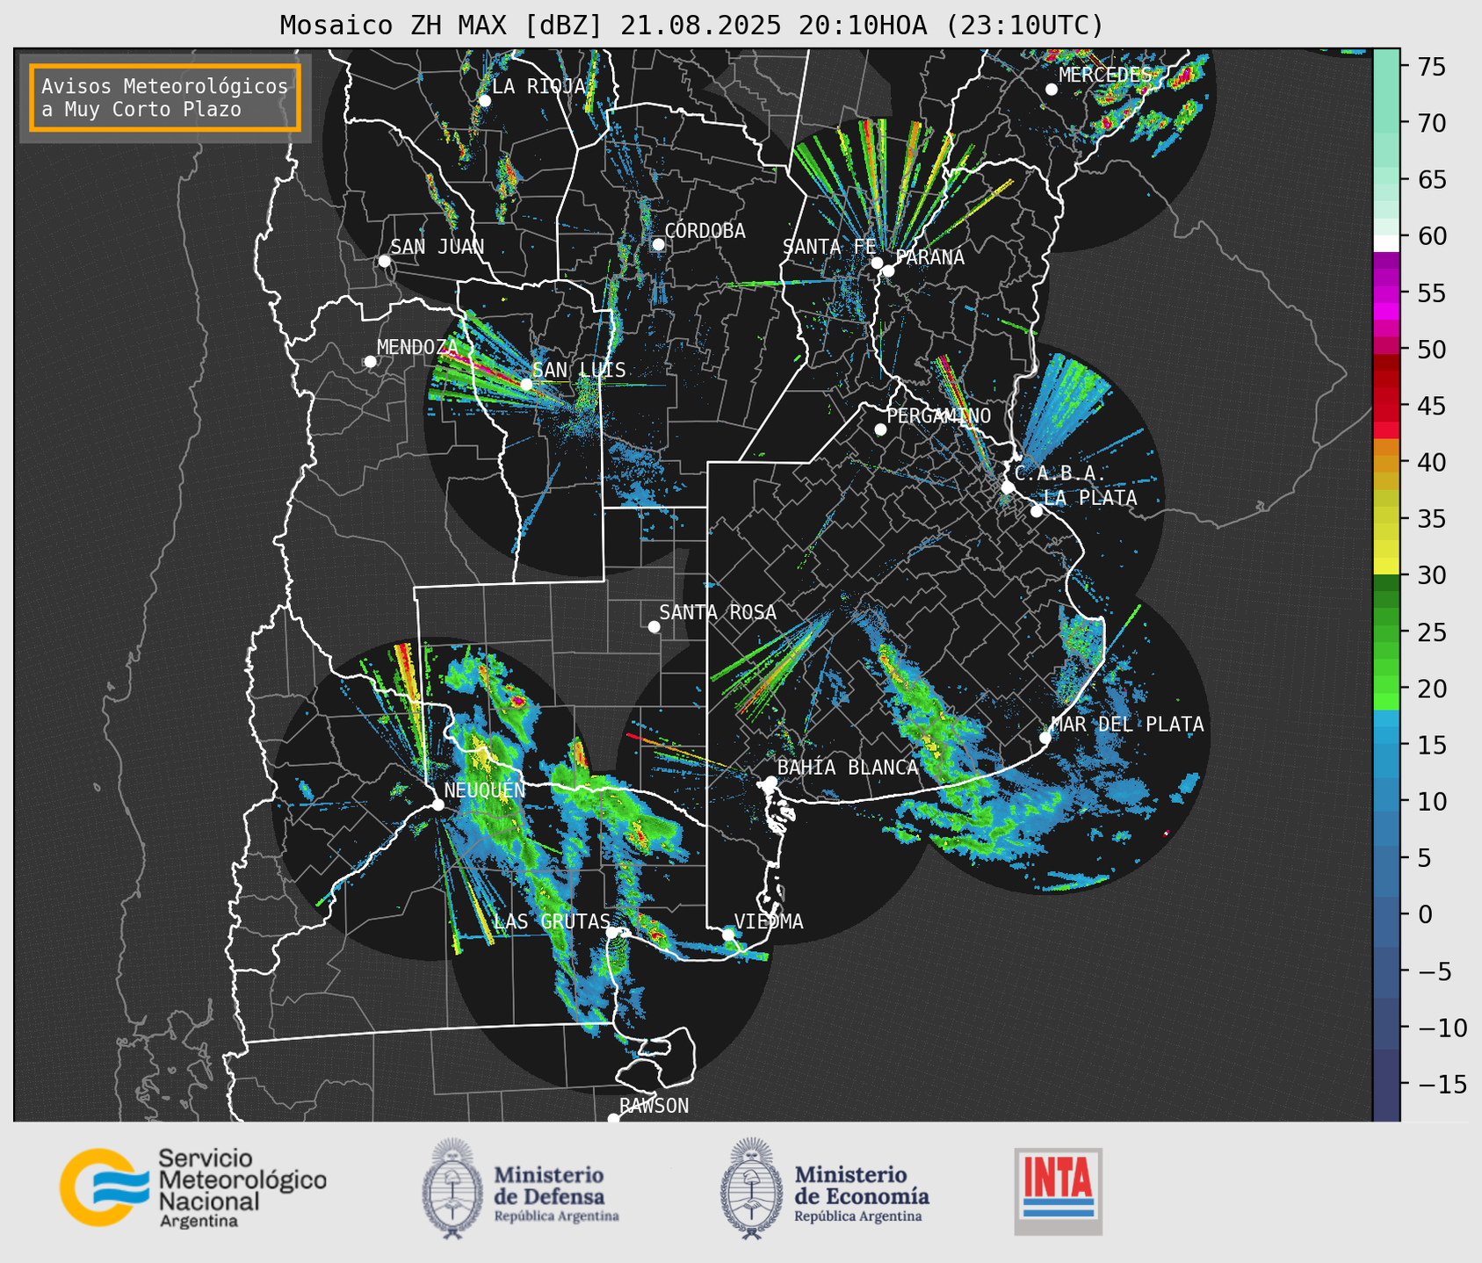Click the SANTA ROSA label text
1482x1263 pixels.
pos(718,612)
